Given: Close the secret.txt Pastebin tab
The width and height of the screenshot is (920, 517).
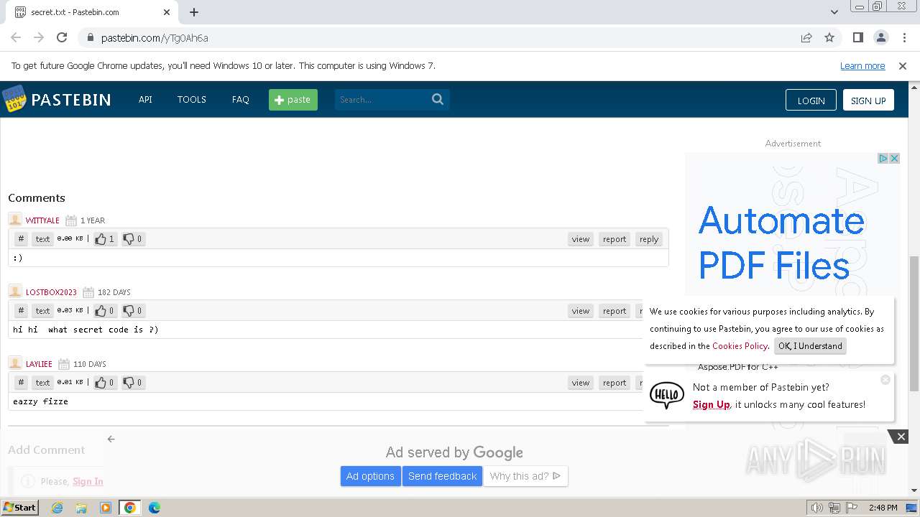Looking at the screenshot, I should pyautogui.click(x=167, y=12).
